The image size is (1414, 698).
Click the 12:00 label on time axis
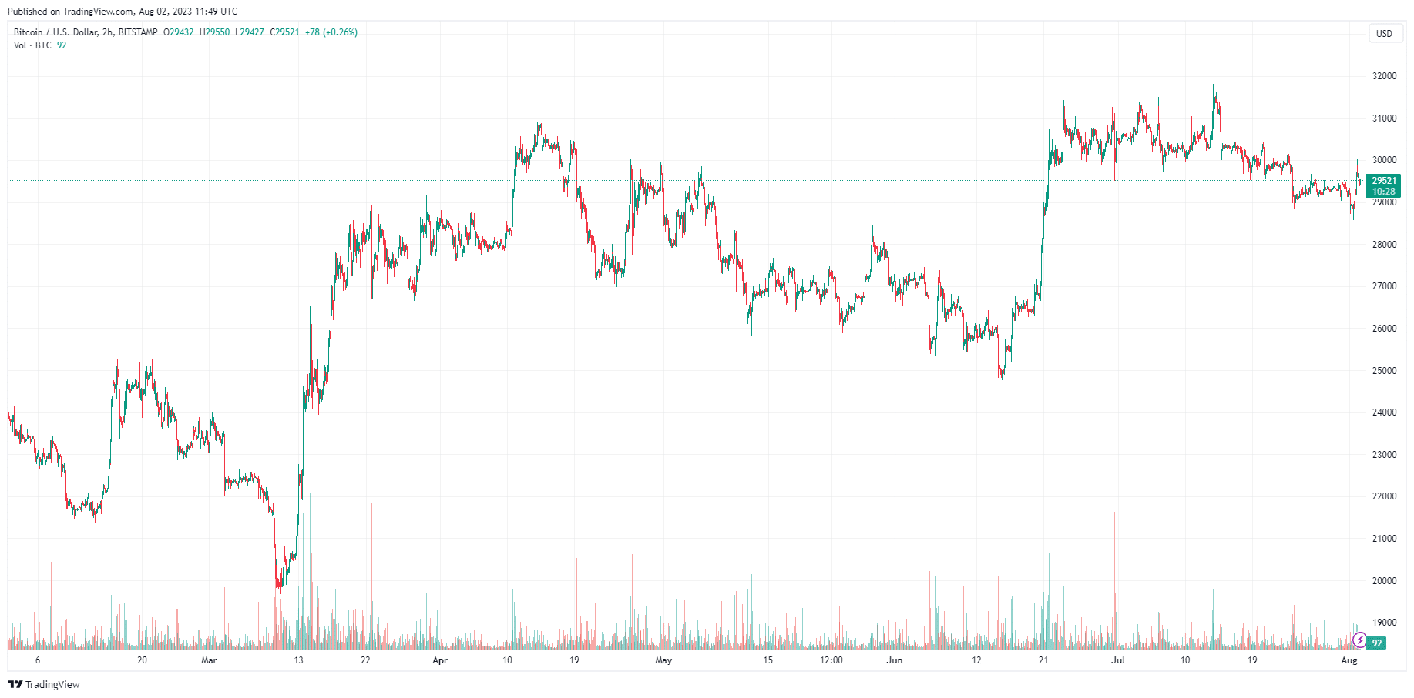click(x=831, y=660)
